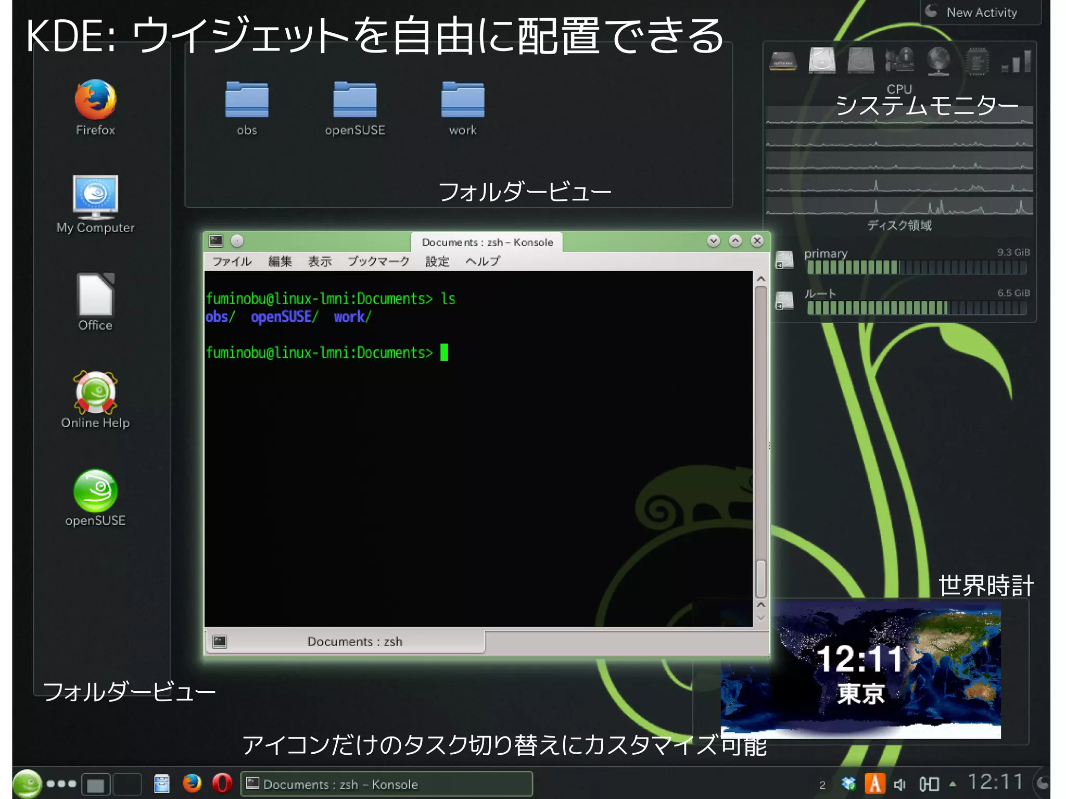Click the 9.3 GiB value for primary
This screenshot has height=799, width=1066.
1013,252
